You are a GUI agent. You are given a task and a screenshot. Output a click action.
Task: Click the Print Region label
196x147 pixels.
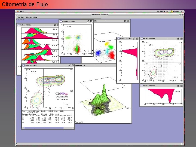click(20, 19)
